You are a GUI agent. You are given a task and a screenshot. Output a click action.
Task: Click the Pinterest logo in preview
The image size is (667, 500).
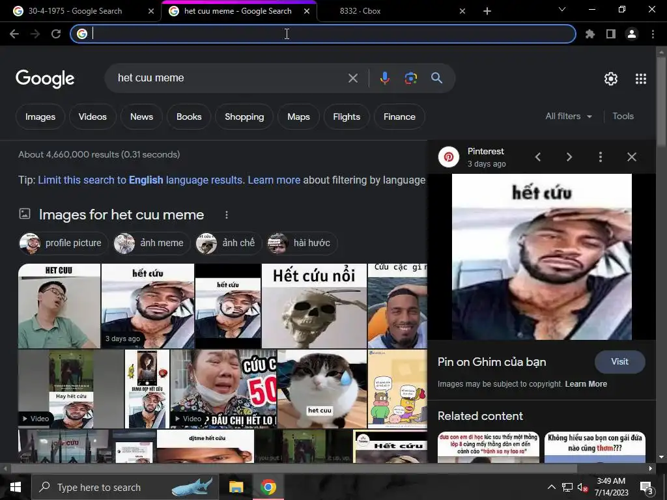(449, 157)
